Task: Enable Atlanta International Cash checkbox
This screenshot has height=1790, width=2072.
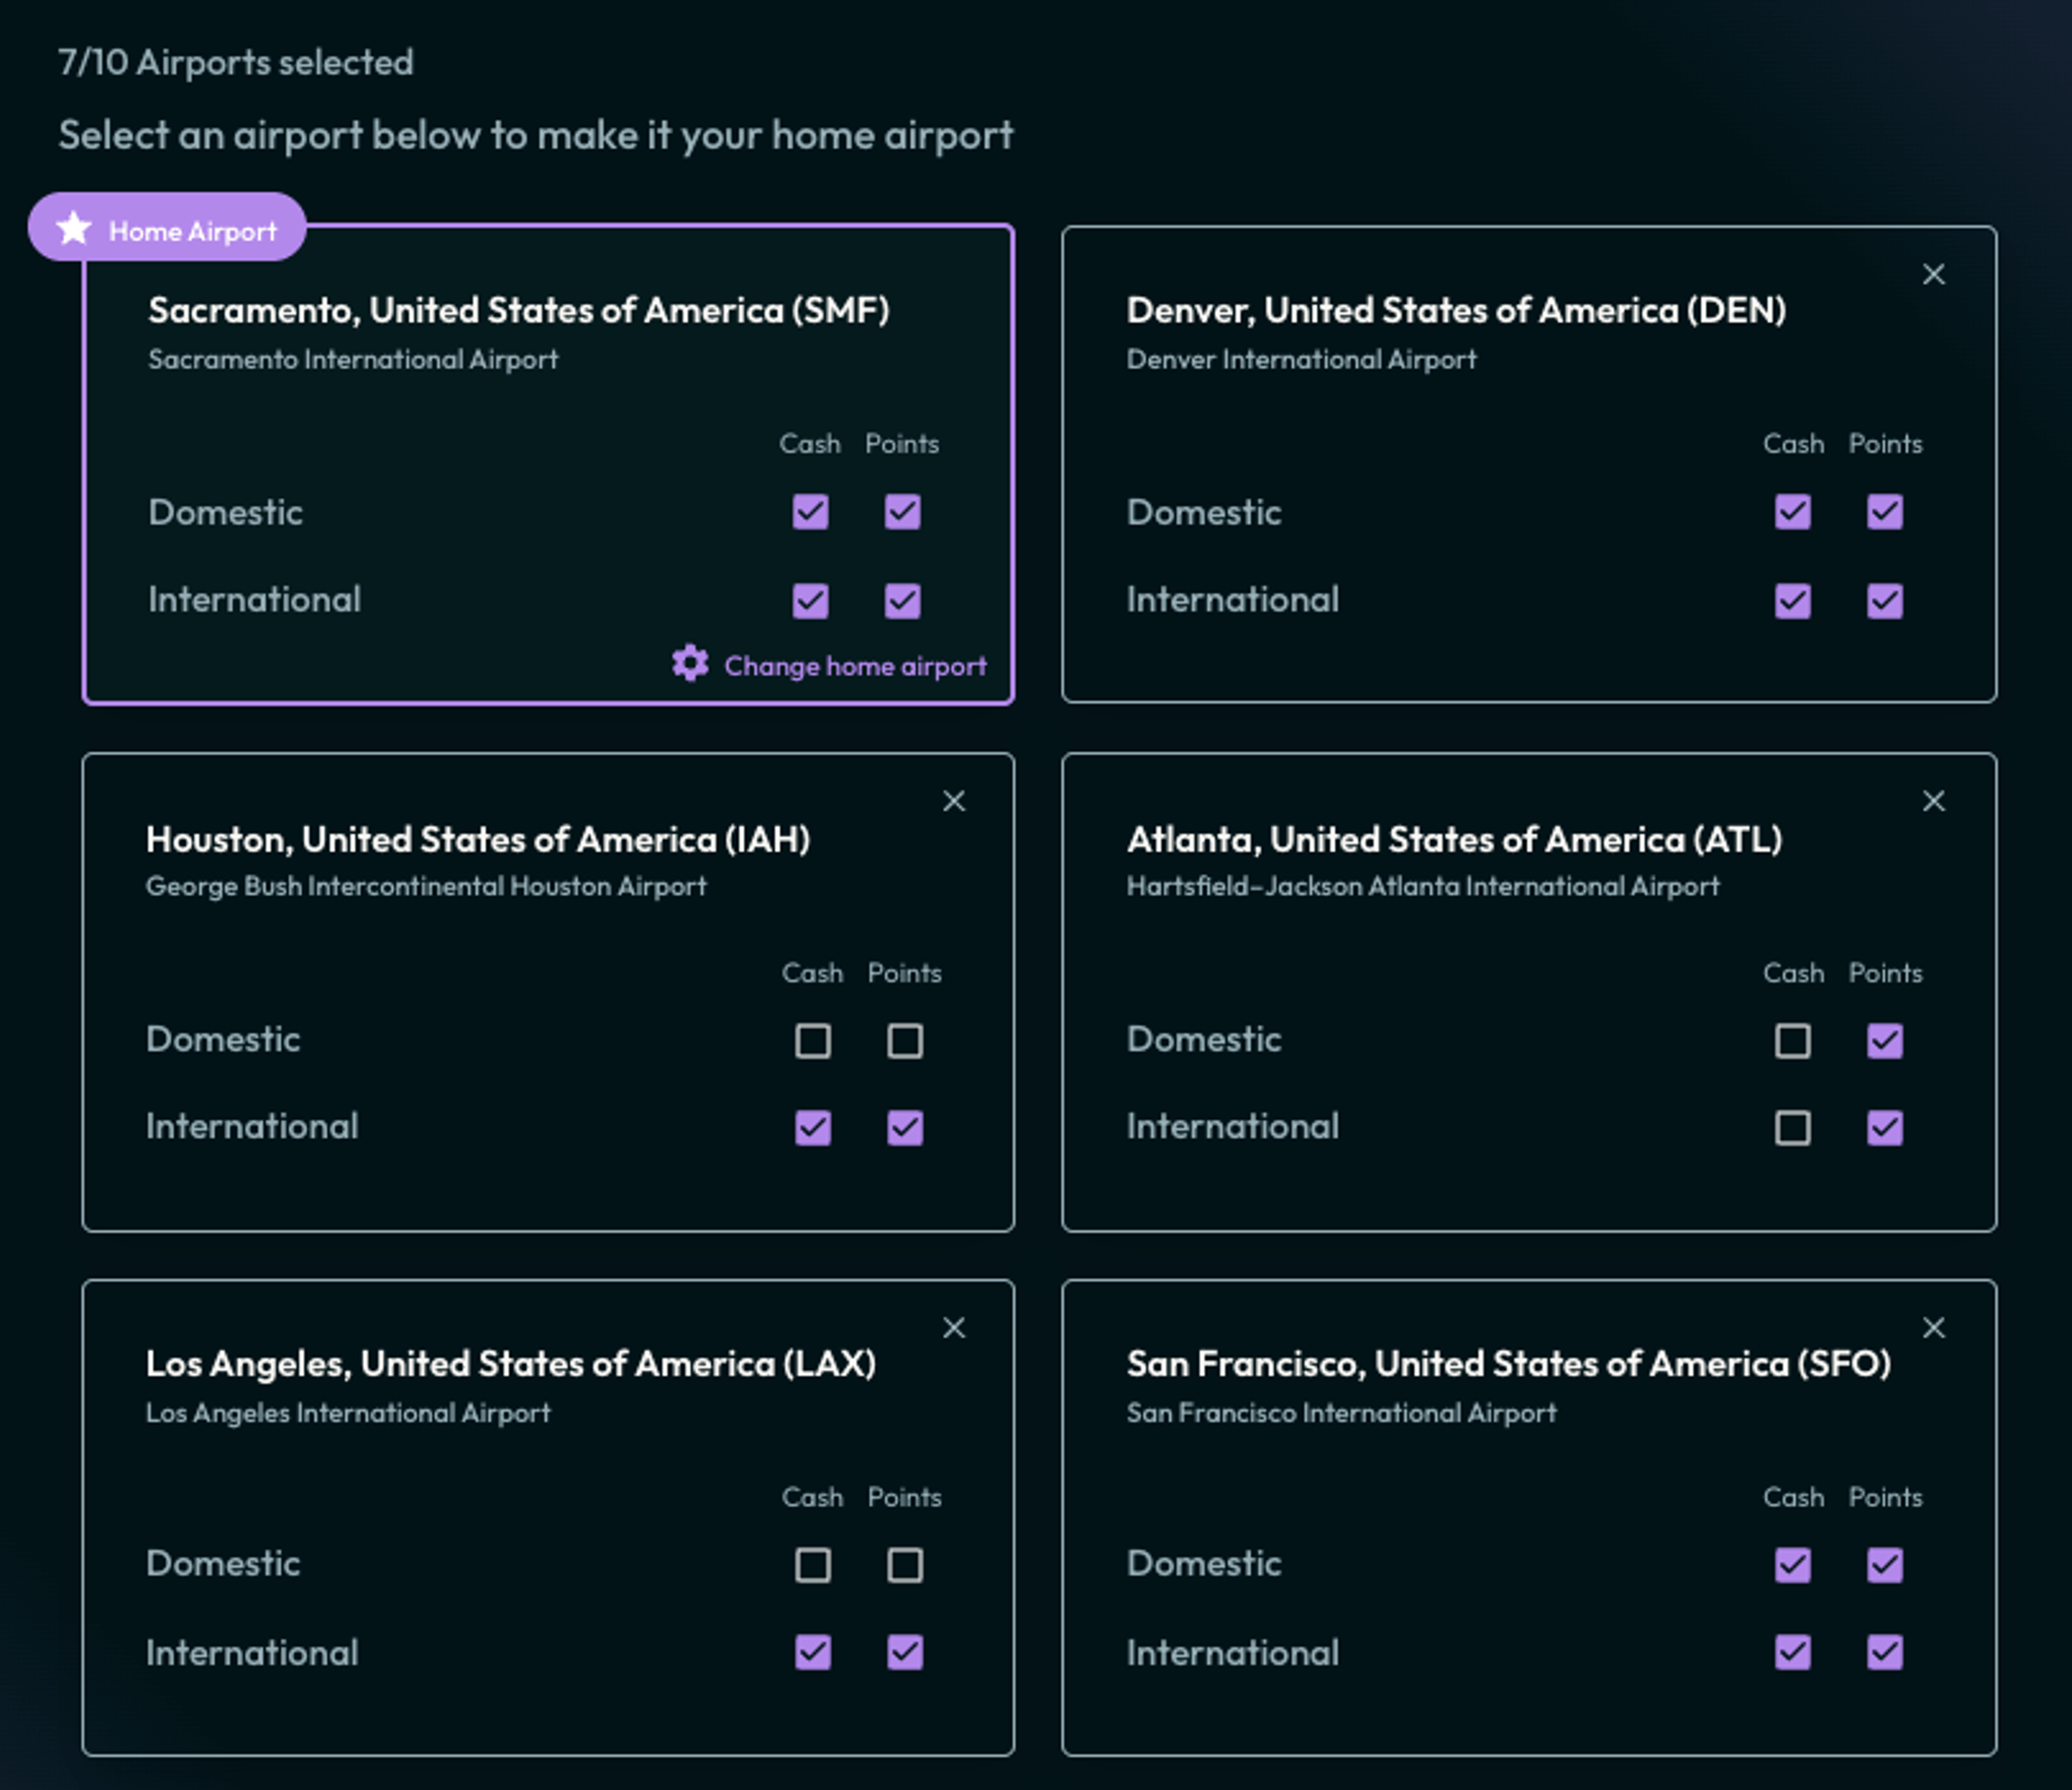Action: pos(1792,1127)
